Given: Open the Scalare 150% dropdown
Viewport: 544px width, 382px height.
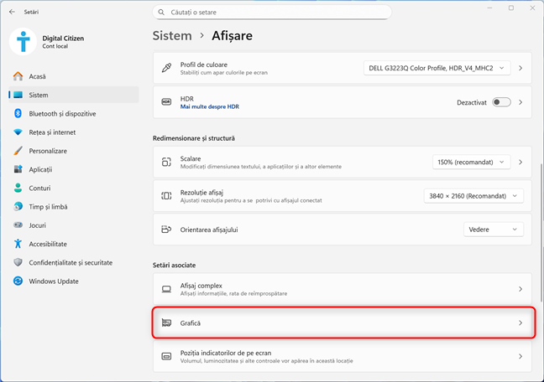Looking at the screenshot, I should pyautogui.click(x=471, y=162).
